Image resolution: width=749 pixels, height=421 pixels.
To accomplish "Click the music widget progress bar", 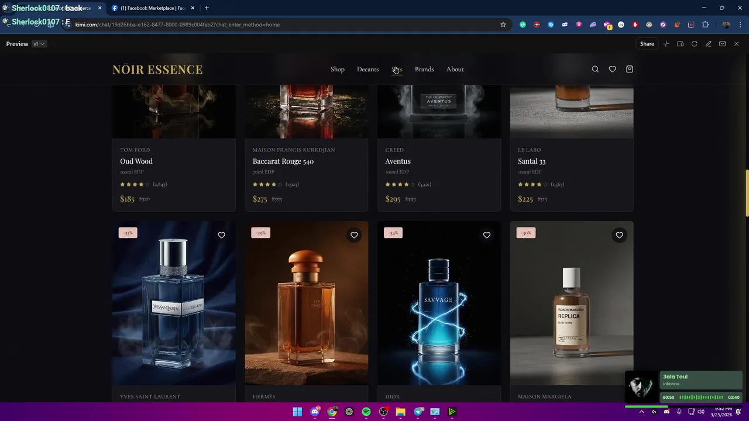I will [x=683, y=406].
